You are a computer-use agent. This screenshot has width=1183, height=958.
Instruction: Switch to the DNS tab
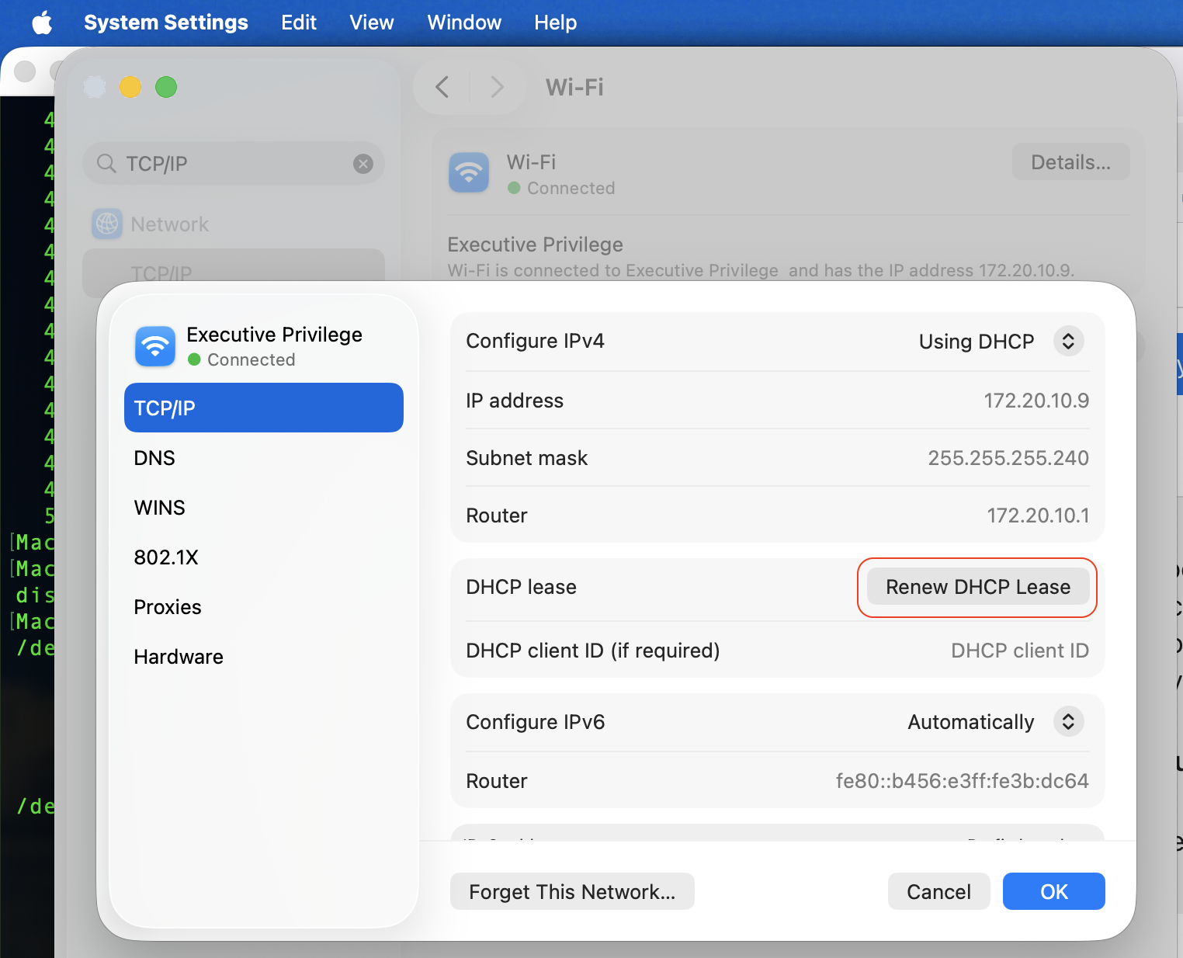click(264, 458)
